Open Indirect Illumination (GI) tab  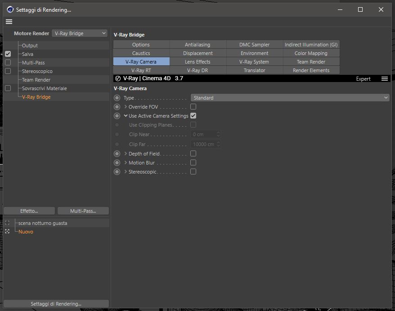click(311, 45)
